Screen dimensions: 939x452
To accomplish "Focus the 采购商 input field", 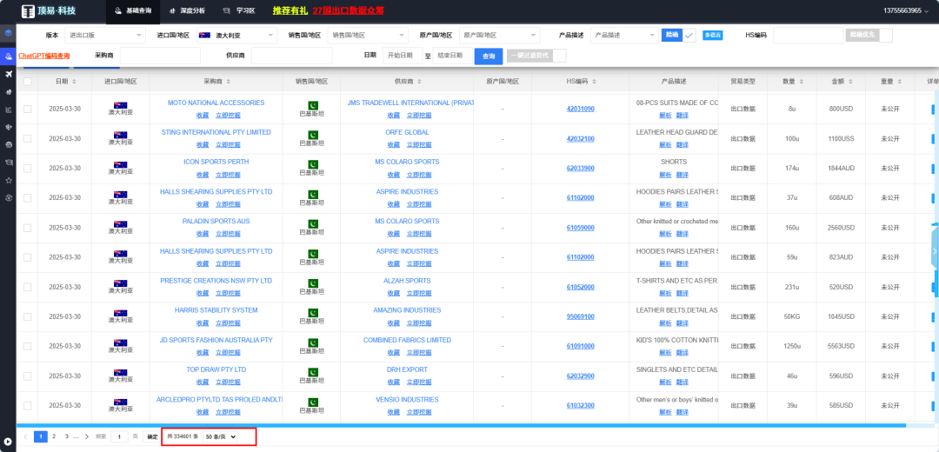I will [160, 56].
